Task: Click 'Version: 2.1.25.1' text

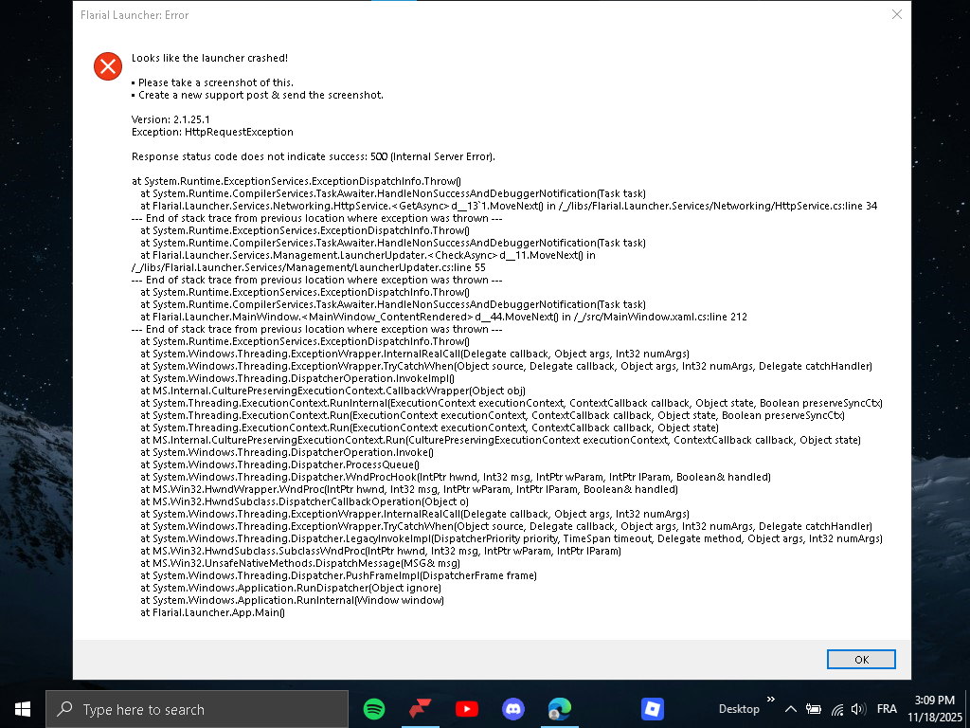Action: [x=171, y=119]
